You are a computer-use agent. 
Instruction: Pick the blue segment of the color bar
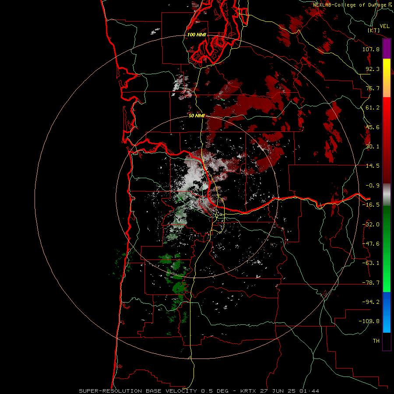pos(387,312)
